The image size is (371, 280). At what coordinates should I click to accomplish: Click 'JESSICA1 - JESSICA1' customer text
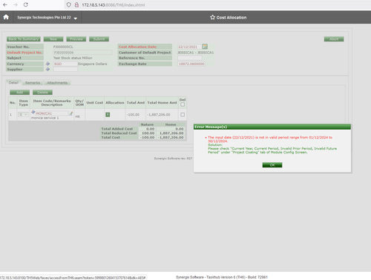[x=195, y=53]
